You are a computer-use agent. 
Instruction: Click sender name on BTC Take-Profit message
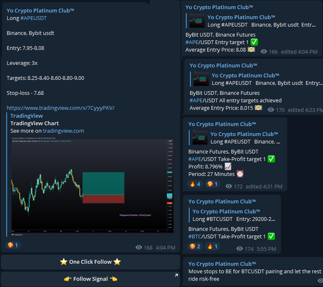(222, 202)
